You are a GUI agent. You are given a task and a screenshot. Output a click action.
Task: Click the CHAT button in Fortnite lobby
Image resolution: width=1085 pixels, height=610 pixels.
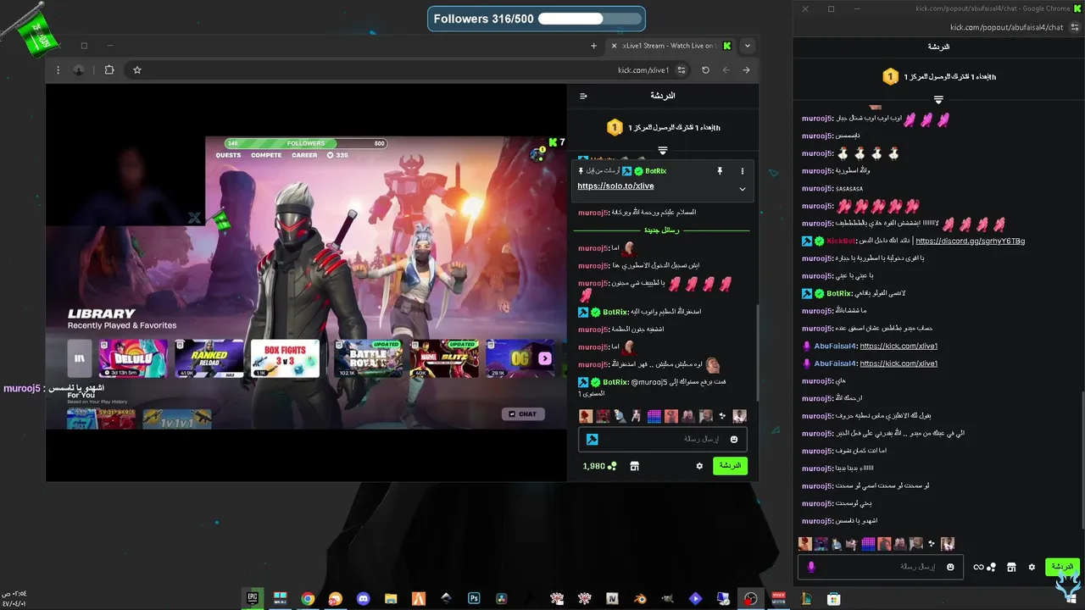pyautogui.click(x=522, y=414)
